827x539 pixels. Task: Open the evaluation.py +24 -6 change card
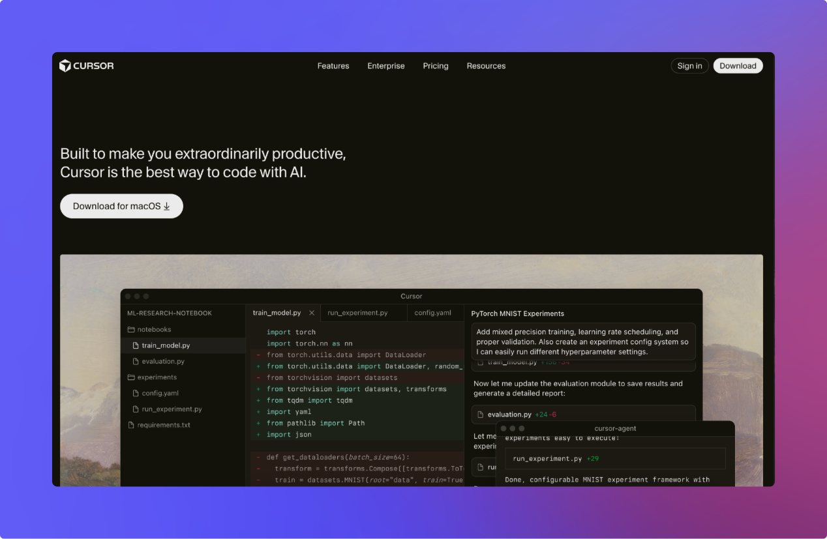tap(583, 415)
